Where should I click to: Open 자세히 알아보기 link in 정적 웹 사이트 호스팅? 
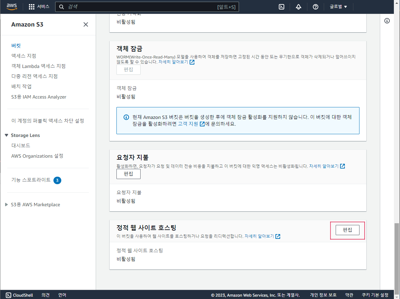262,236
